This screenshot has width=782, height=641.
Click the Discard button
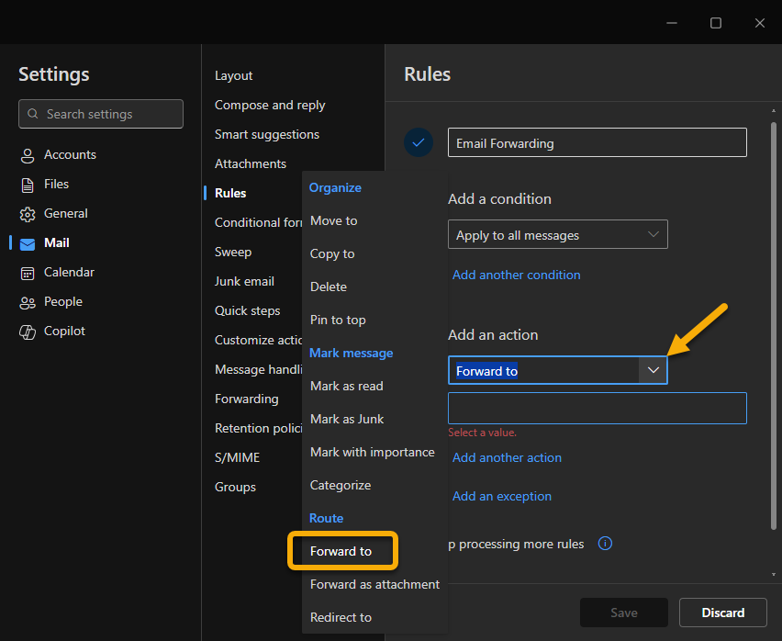(722, 613)
